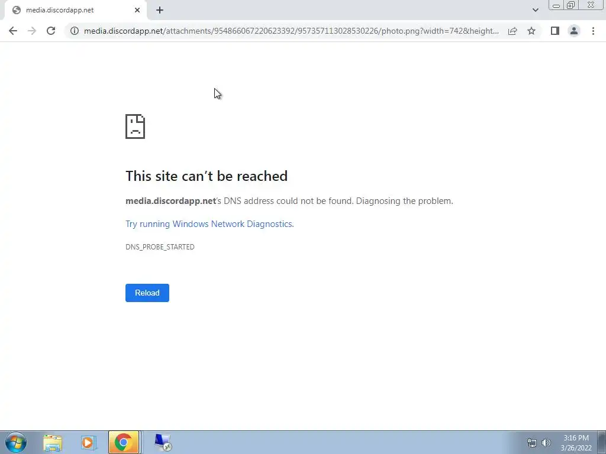
Task: Click the network tray icon
Action: click(x=532, y=443)
